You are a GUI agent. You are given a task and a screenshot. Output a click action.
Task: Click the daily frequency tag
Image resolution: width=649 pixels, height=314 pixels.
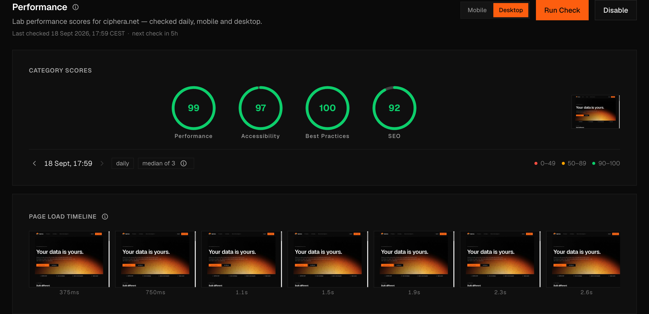[122, 163]
